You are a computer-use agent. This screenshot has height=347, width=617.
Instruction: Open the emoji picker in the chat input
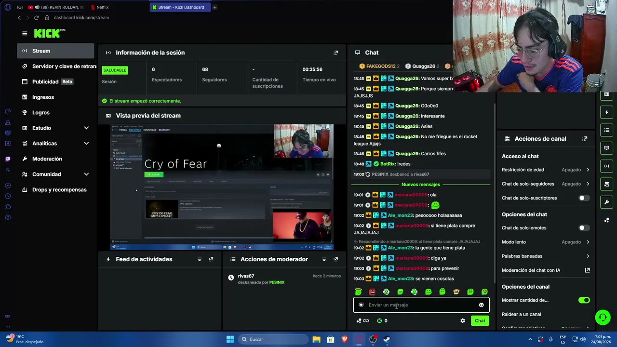(x=481, y=305)
